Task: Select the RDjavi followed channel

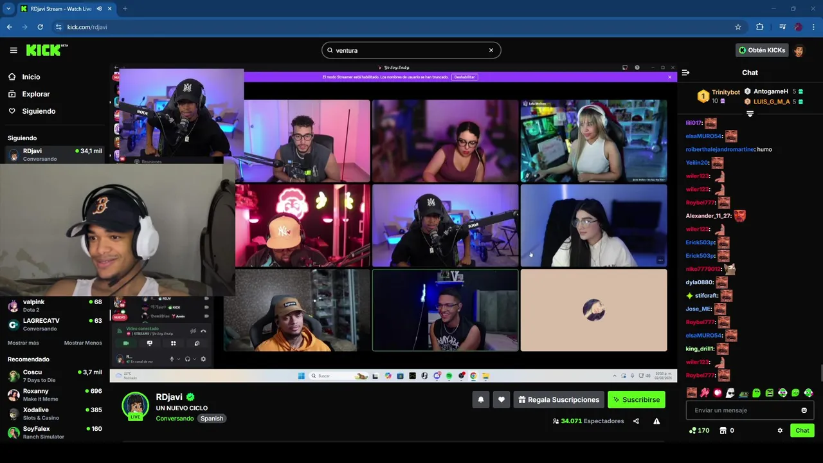Action: pos(55,154)
